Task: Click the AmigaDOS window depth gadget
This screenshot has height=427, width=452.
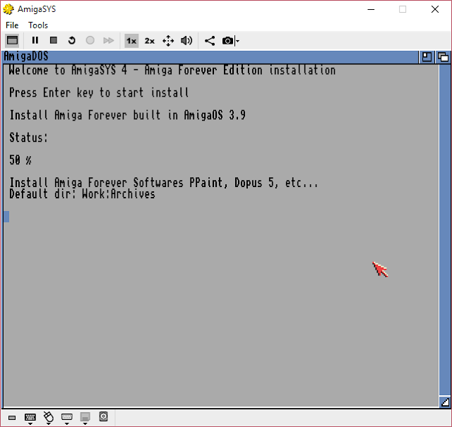Action: tap(443, 57)
